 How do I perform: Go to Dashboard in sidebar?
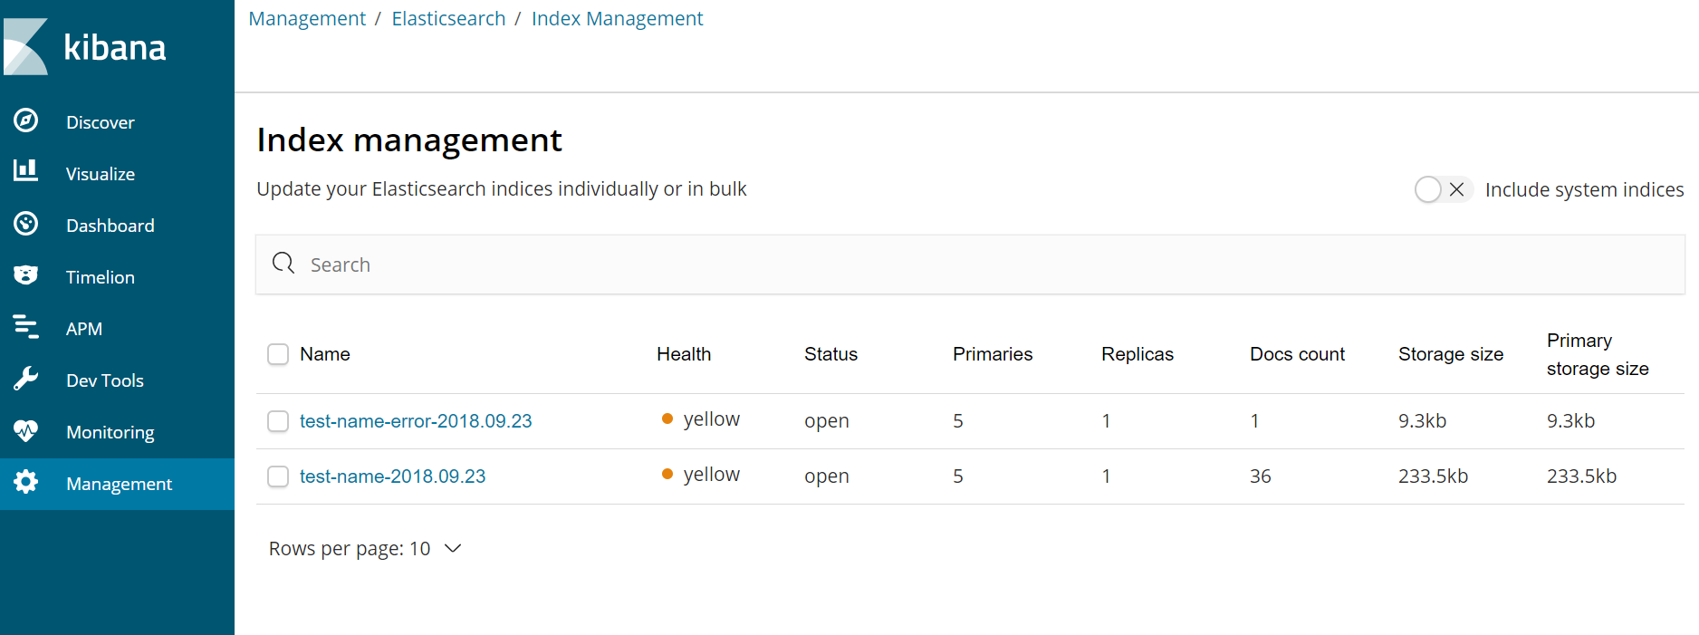(x=117, y=225)
